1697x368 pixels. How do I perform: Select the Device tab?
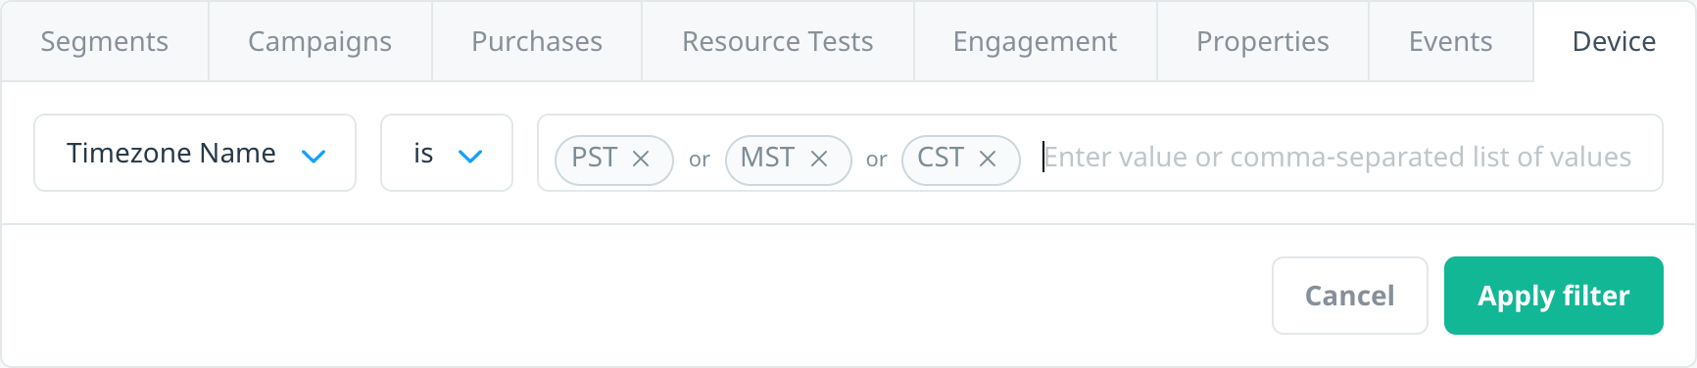pyautogui.click(x=1615, y=41)
